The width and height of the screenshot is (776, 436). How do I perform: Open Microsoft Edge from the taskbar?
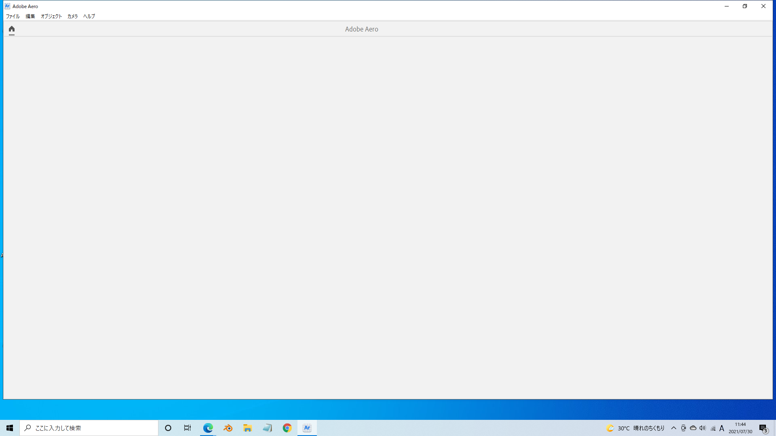(x=208, y=428)
